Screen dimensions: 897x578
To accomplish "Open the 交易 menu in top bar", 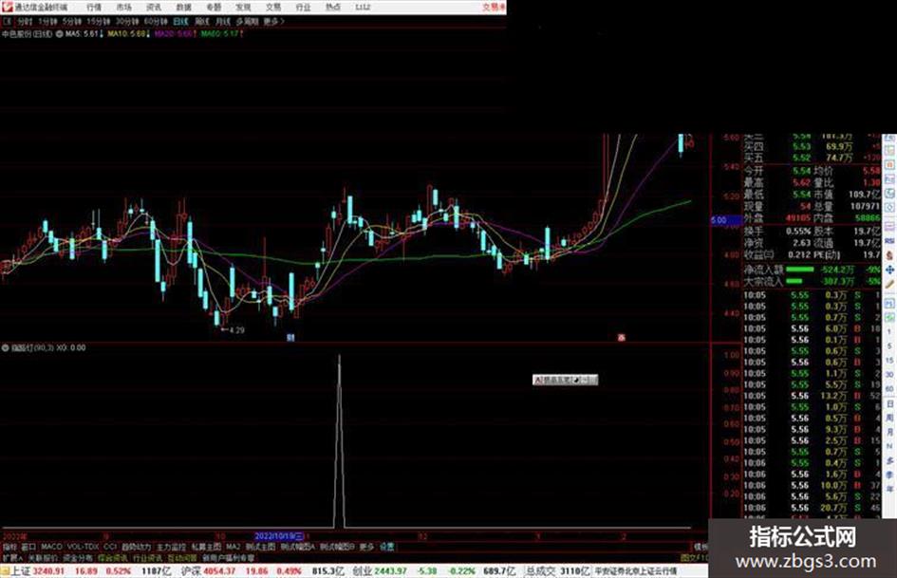I will pos(272,8).
